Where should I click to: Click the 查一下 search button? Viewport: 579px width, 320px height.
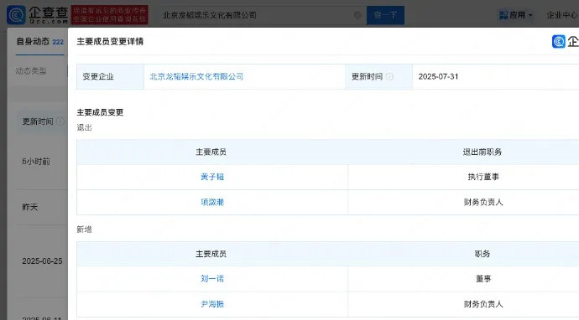pos(385,15)
